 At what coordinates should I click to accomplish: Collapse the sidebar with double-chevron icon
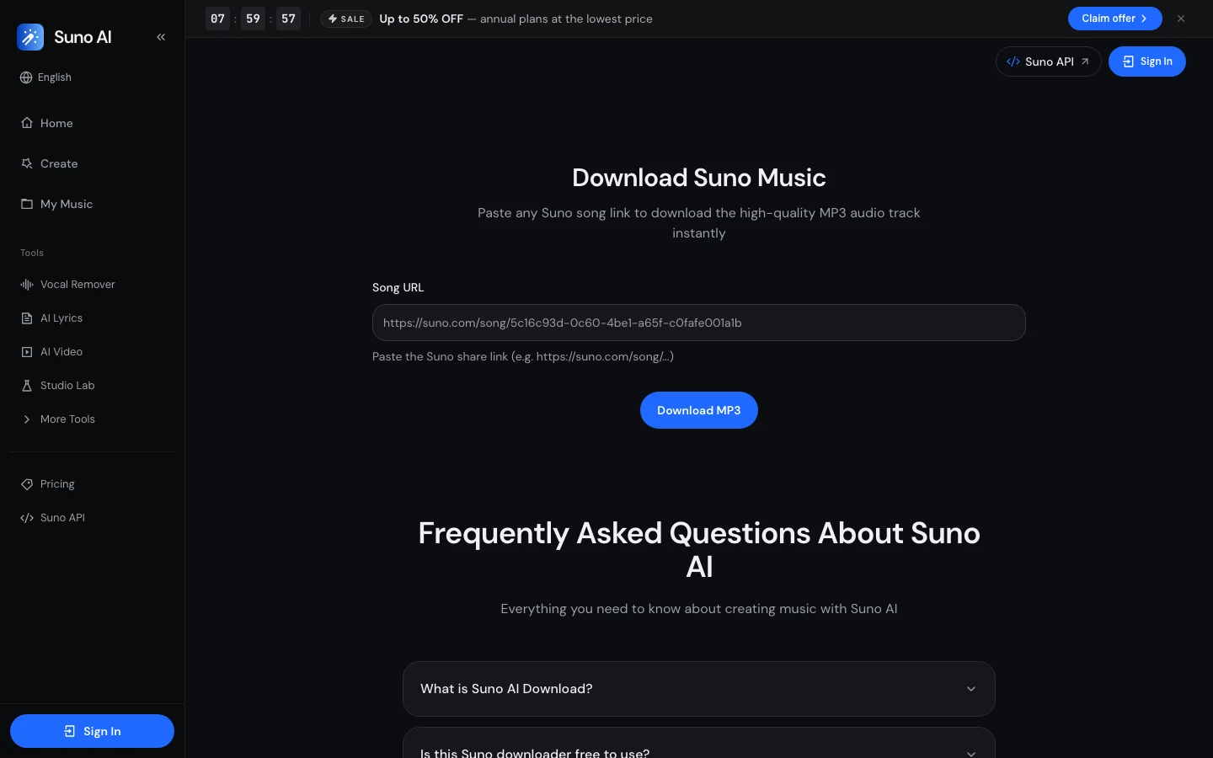(161, 37)
